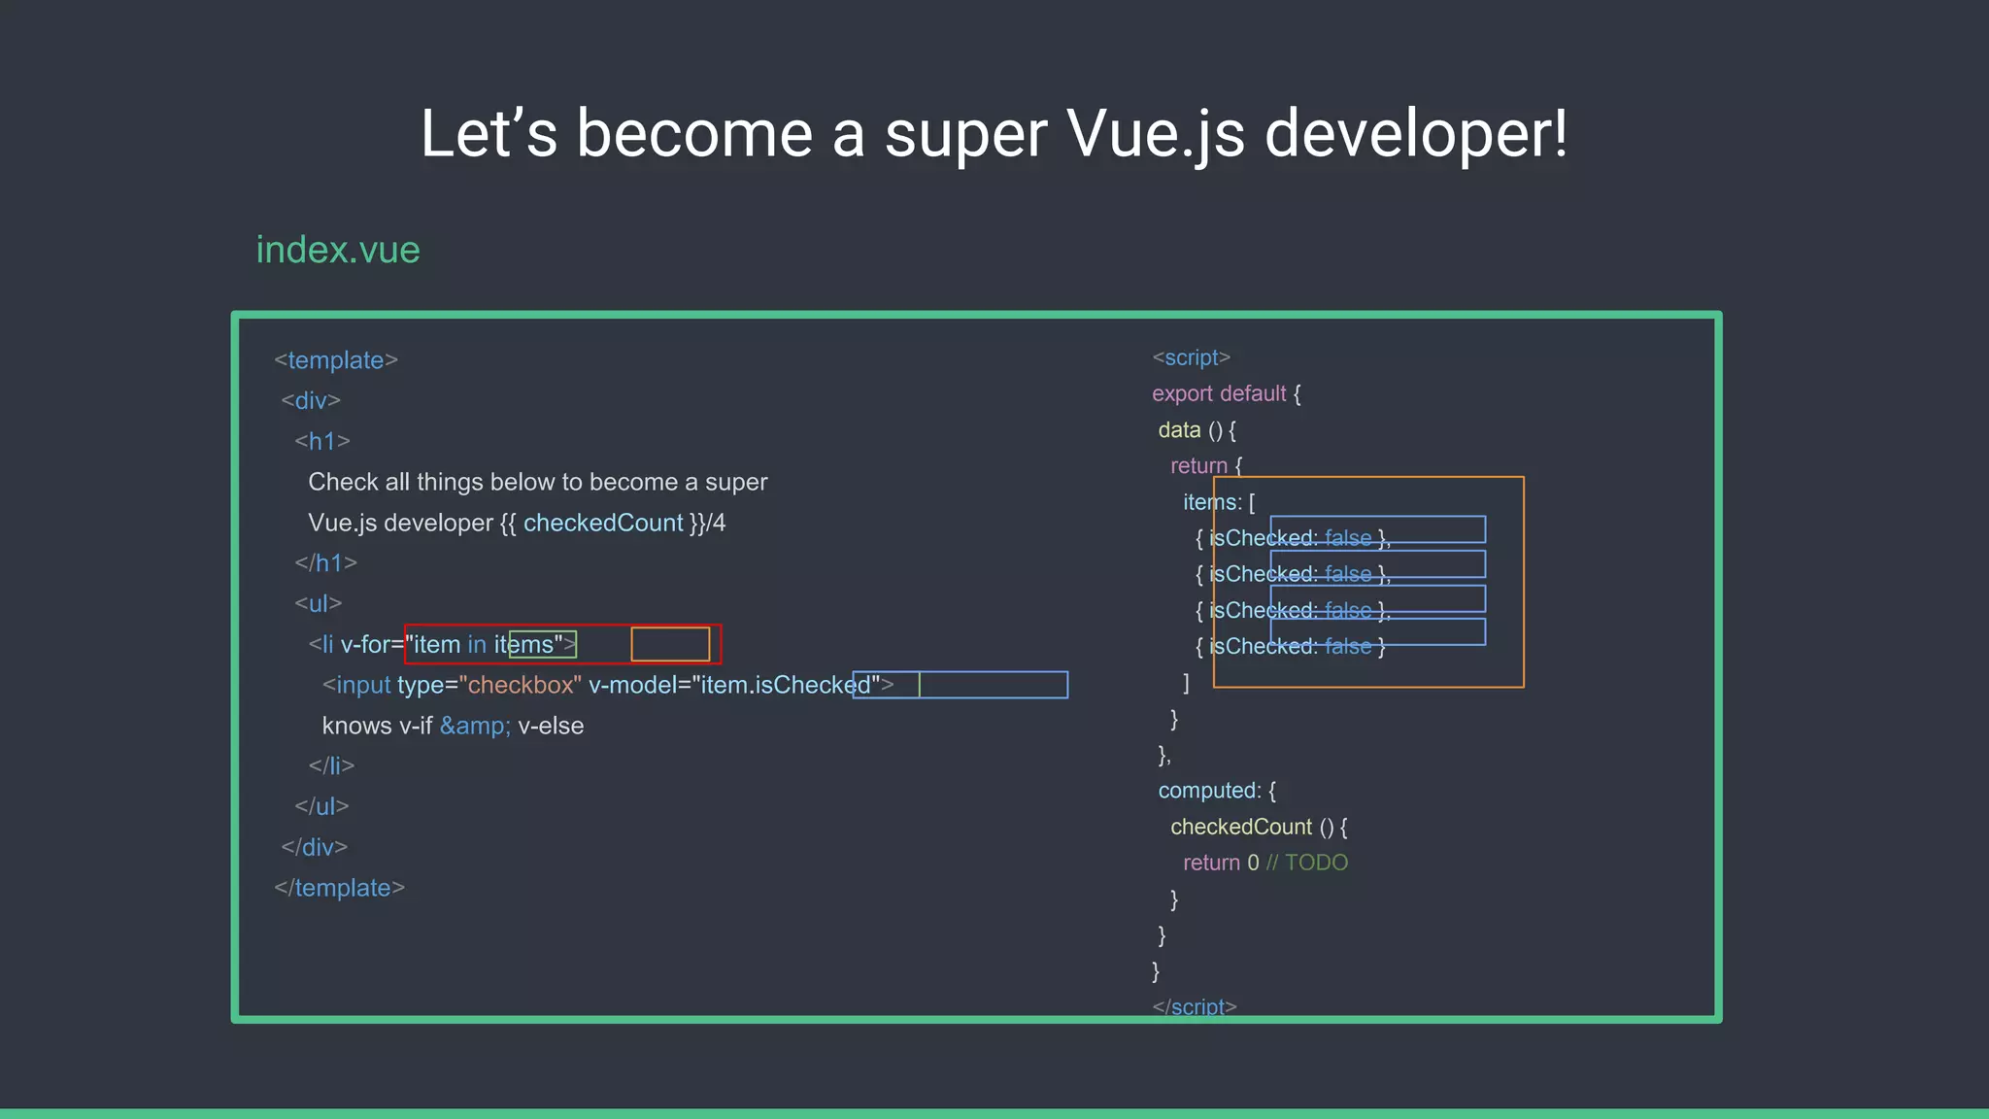Click the 'items: [' line

(x=1219, y=502)
